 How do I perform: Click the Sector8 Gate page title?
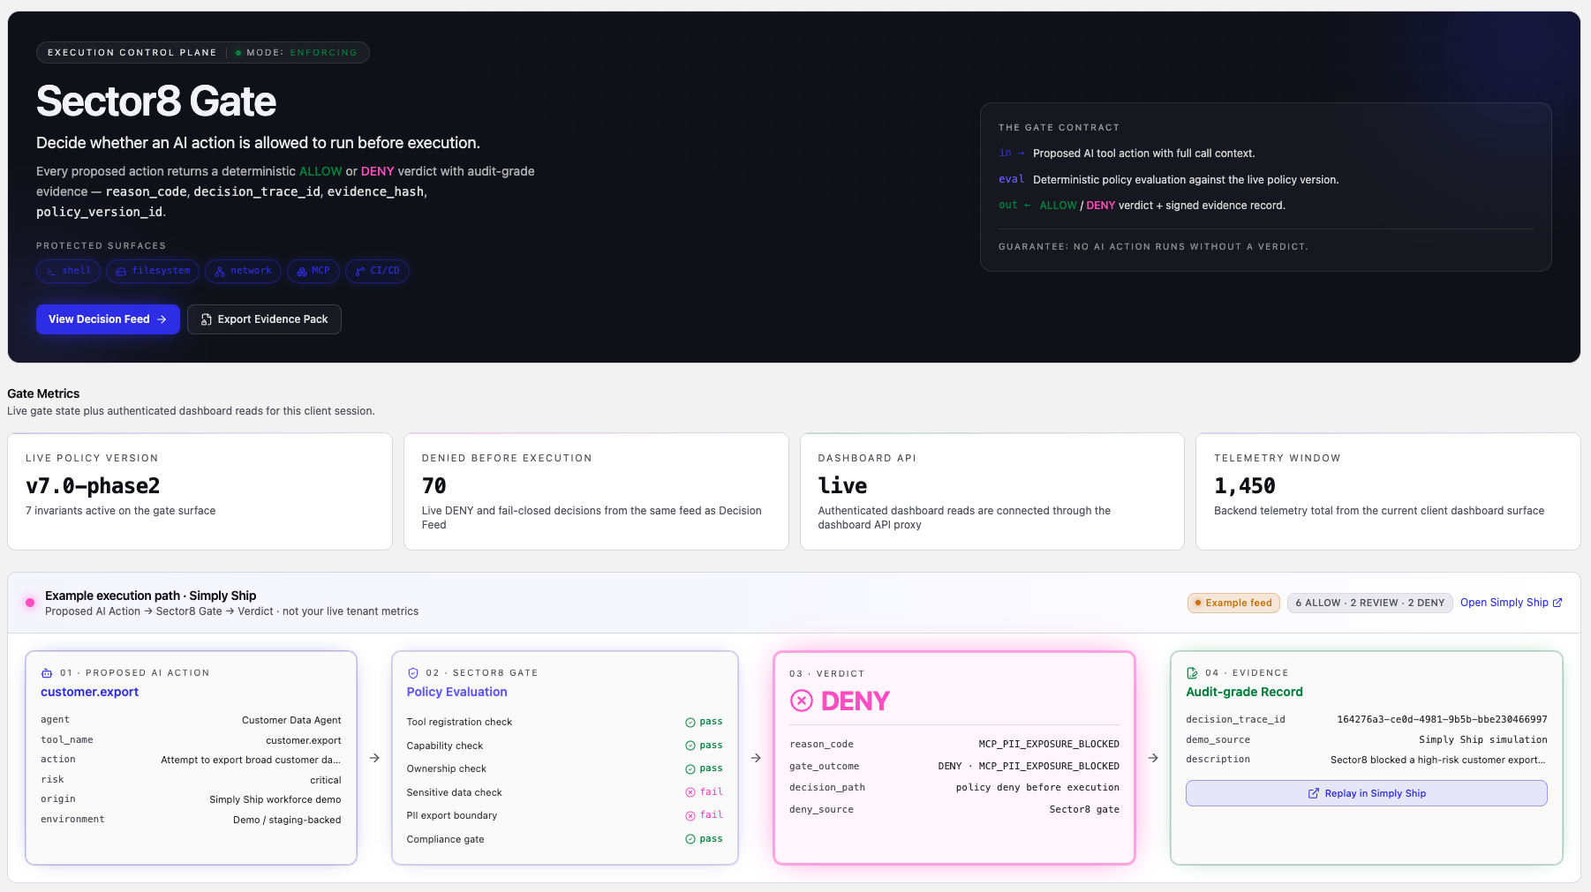point(156,101)
